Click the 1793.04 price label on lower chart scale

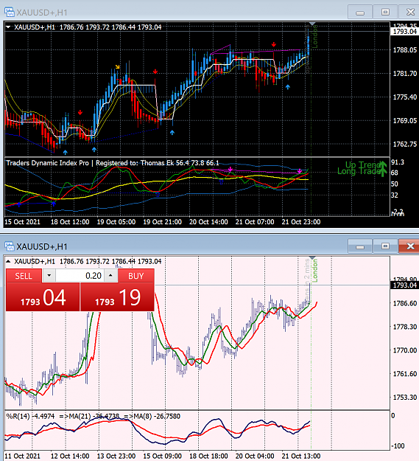pyautogui.click(x=404, y=285)
